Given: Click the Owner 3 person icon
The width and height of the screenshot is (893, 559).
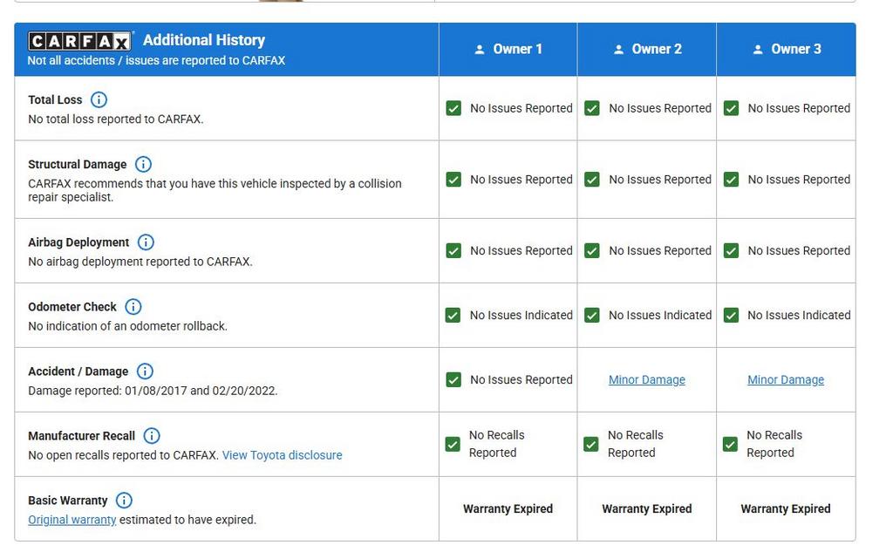Looking at the screenshot, I should click(x=757, y=50).
